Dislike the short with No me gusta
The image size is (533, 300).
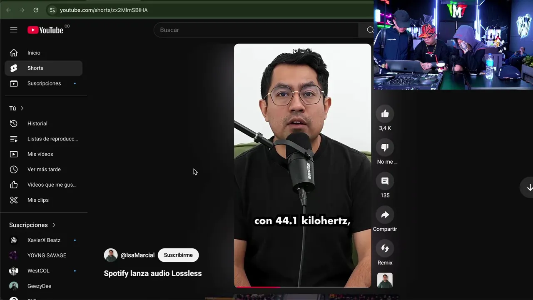[385, 147]
